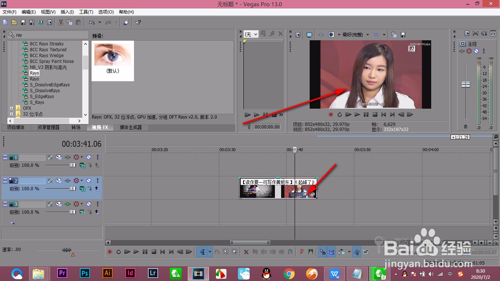Open the overlays grid dropdown arrow
The height and width of the screenshot is (281, 500).
click(384, 35)
